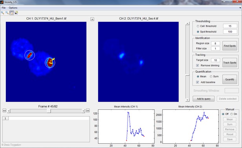Open the Options menu
The image size is (242, 148).
[13, 8]
